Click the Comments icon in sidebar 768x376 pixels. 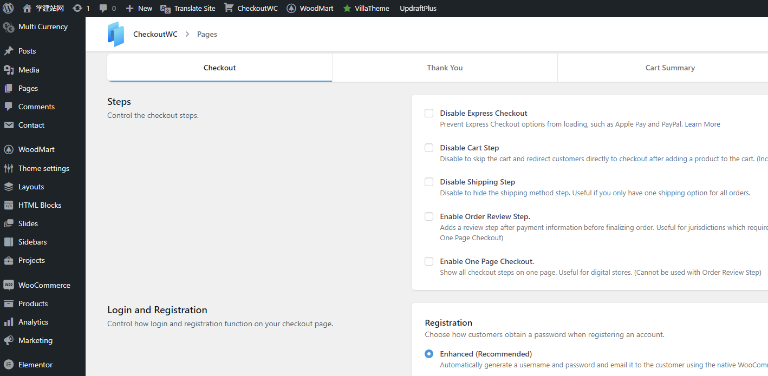pos(9,107)
